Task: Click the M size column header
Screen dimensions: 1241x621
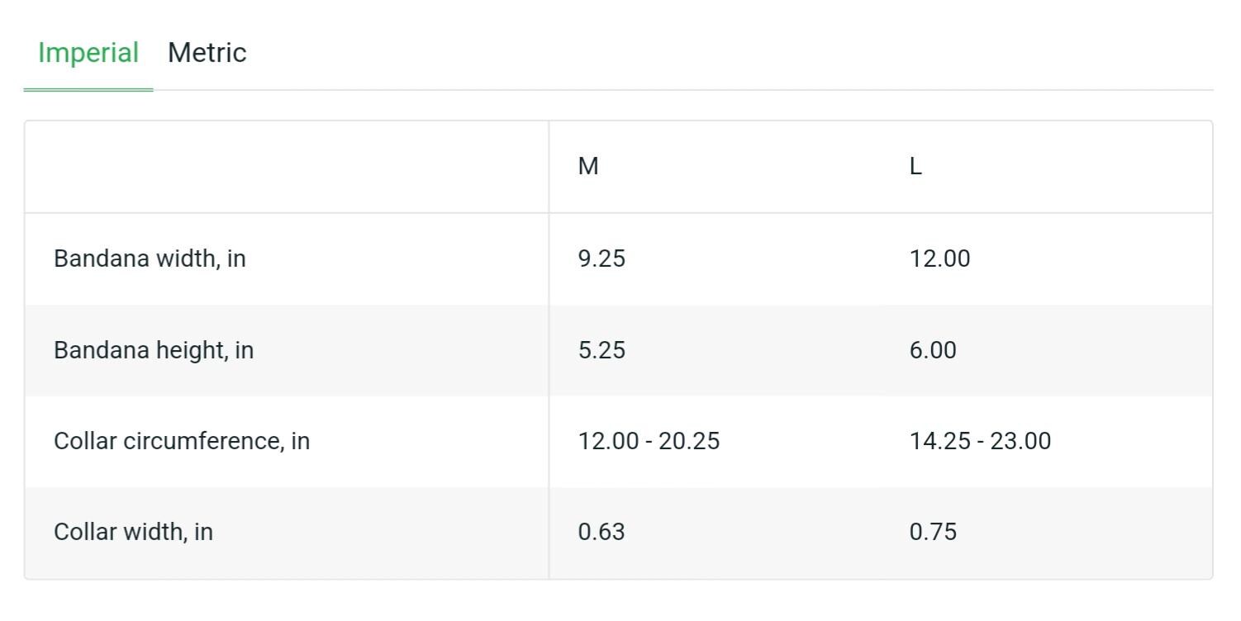Action: pos(588,167)
